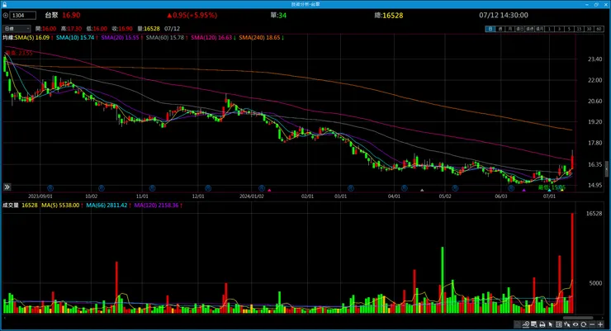Switch to the 60-minute chart

click(599, 29)
